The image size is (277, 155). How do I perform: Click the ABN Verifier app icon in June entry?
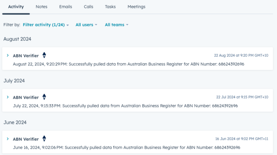pyautogui.click(x=44, y=139)
